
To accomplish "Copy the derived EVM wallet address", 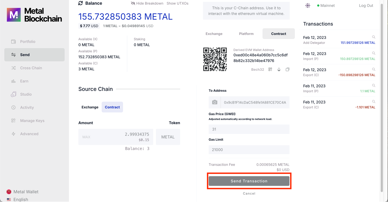I will point(288,69).
